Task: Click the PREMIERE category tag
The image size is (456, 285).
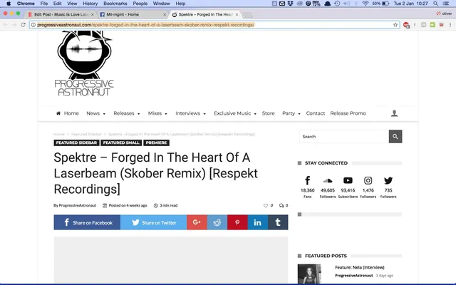Action: 156,142
